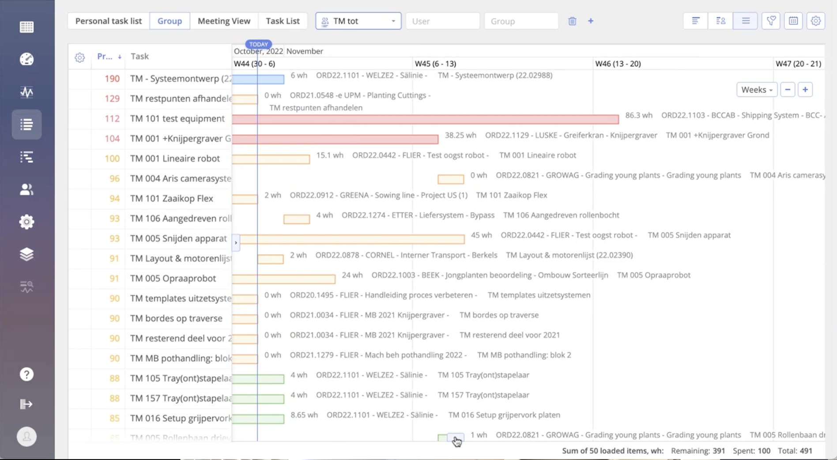This screenshot has width=837, height=460.
Task: Open column settings gear in table header
Action: pos(79,57)
